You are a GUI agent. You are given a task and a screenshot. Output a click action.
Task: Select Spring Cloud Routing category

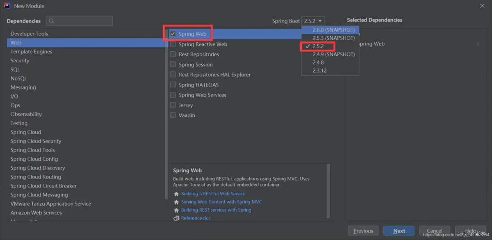tap(36, 177)
